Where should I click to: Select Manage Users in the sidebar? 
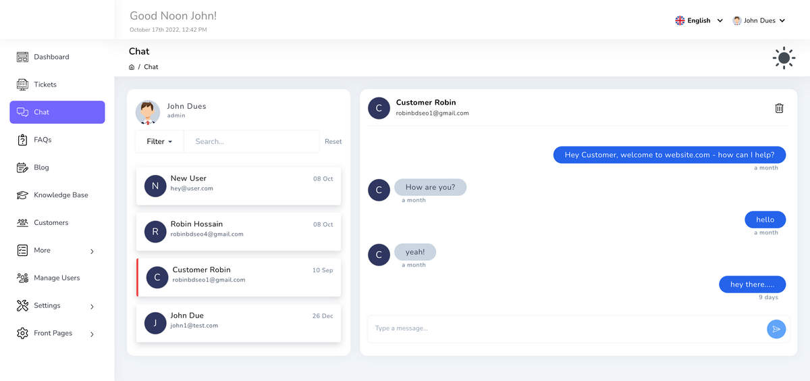click(x=57, y=278)
